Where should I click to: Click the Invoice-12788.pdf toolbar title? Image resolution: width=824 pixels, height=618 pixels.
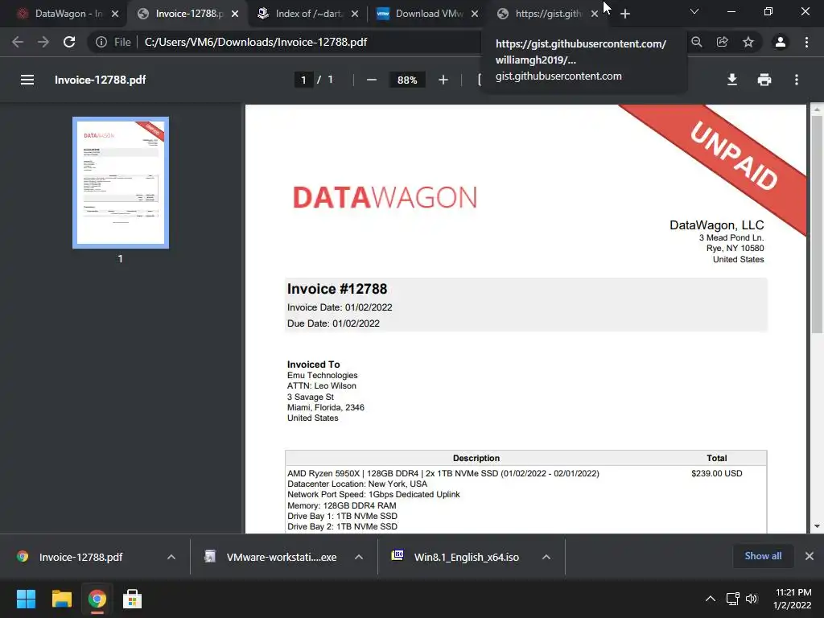101,80
